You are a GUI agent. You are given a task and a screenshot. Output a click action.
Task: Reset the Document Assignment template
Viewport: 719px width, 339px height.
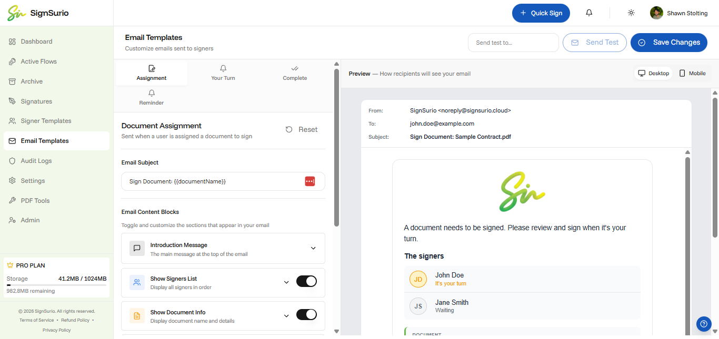[x=302, y=130]
